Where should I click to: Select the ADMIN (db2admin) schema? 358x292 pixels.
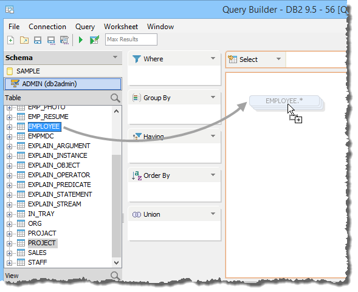coord(63,84)
